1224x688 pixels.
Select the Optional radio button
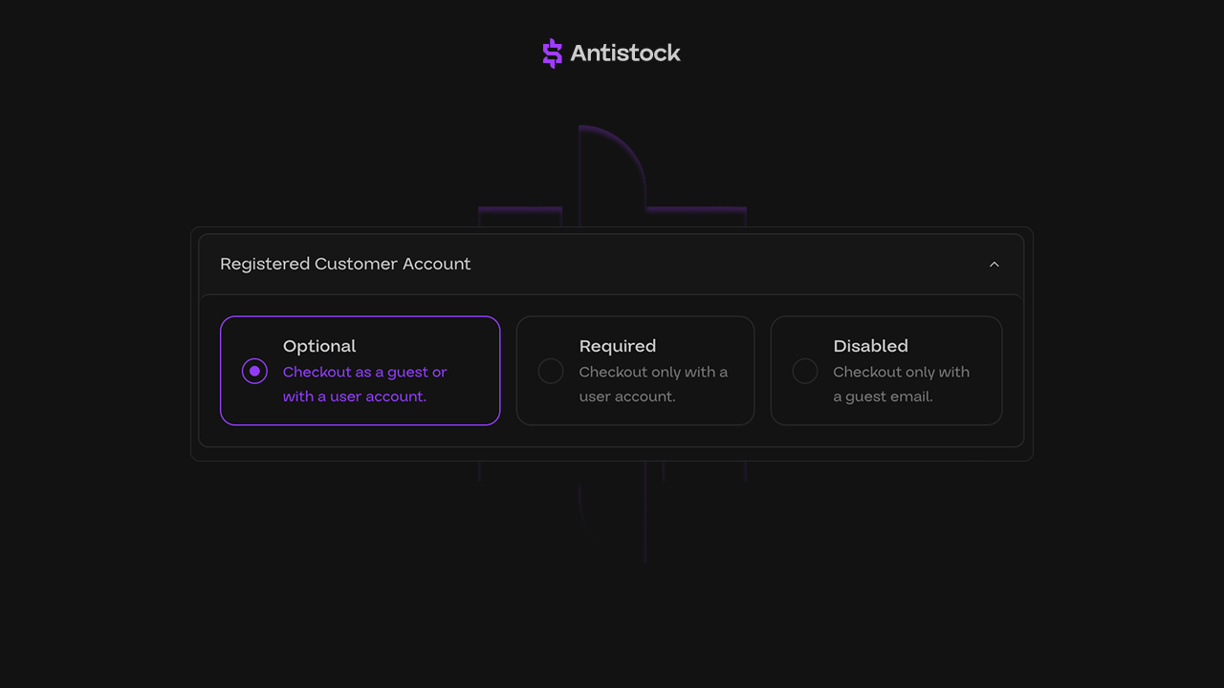[254, 371]
